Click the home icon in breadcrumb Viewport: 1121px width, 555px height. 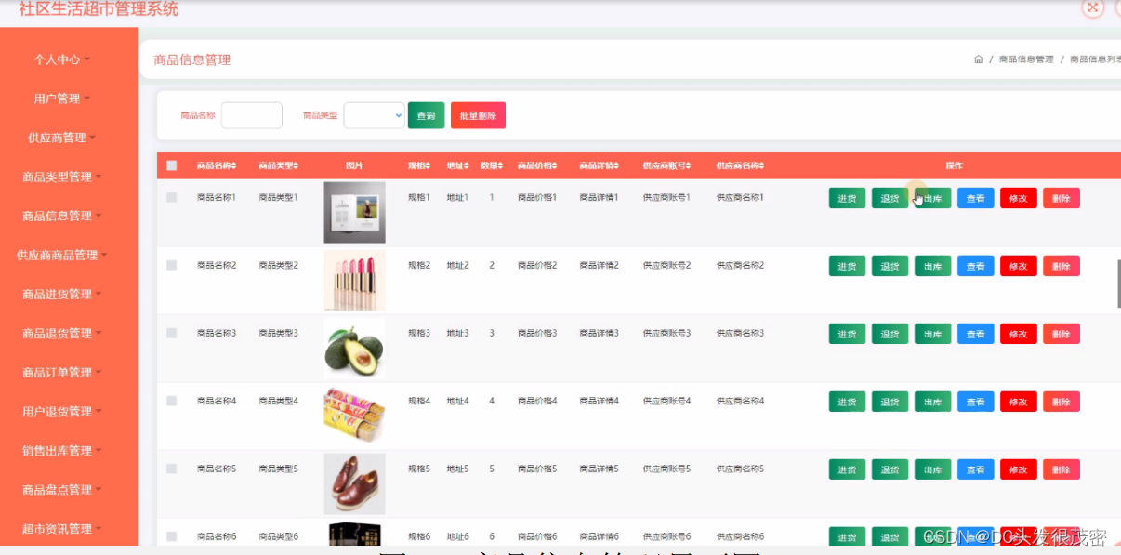[x=979, y=59]
